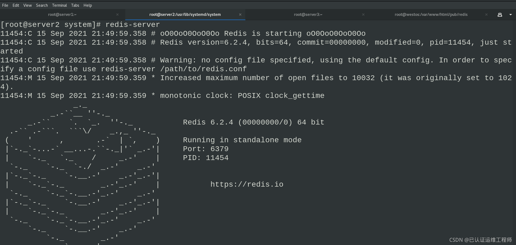
Task: Click the '[root@server2 system]#' prompt
Action: pos(51,24)
